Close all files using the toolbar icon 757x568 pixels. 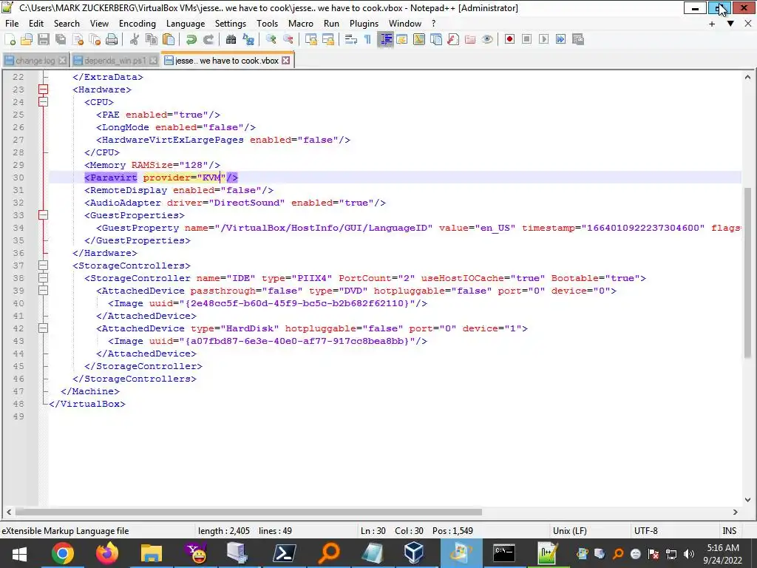pos(95,40)
